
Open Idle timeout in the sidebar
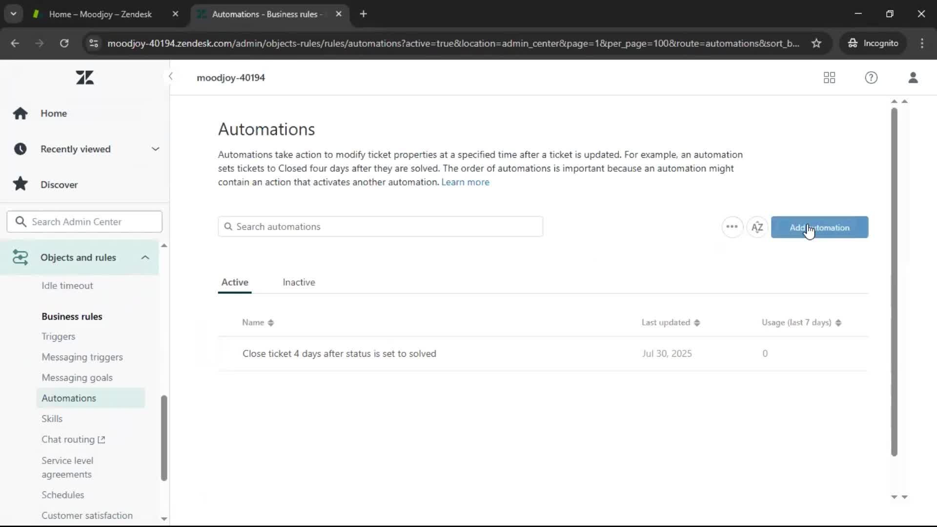[67, 285]
